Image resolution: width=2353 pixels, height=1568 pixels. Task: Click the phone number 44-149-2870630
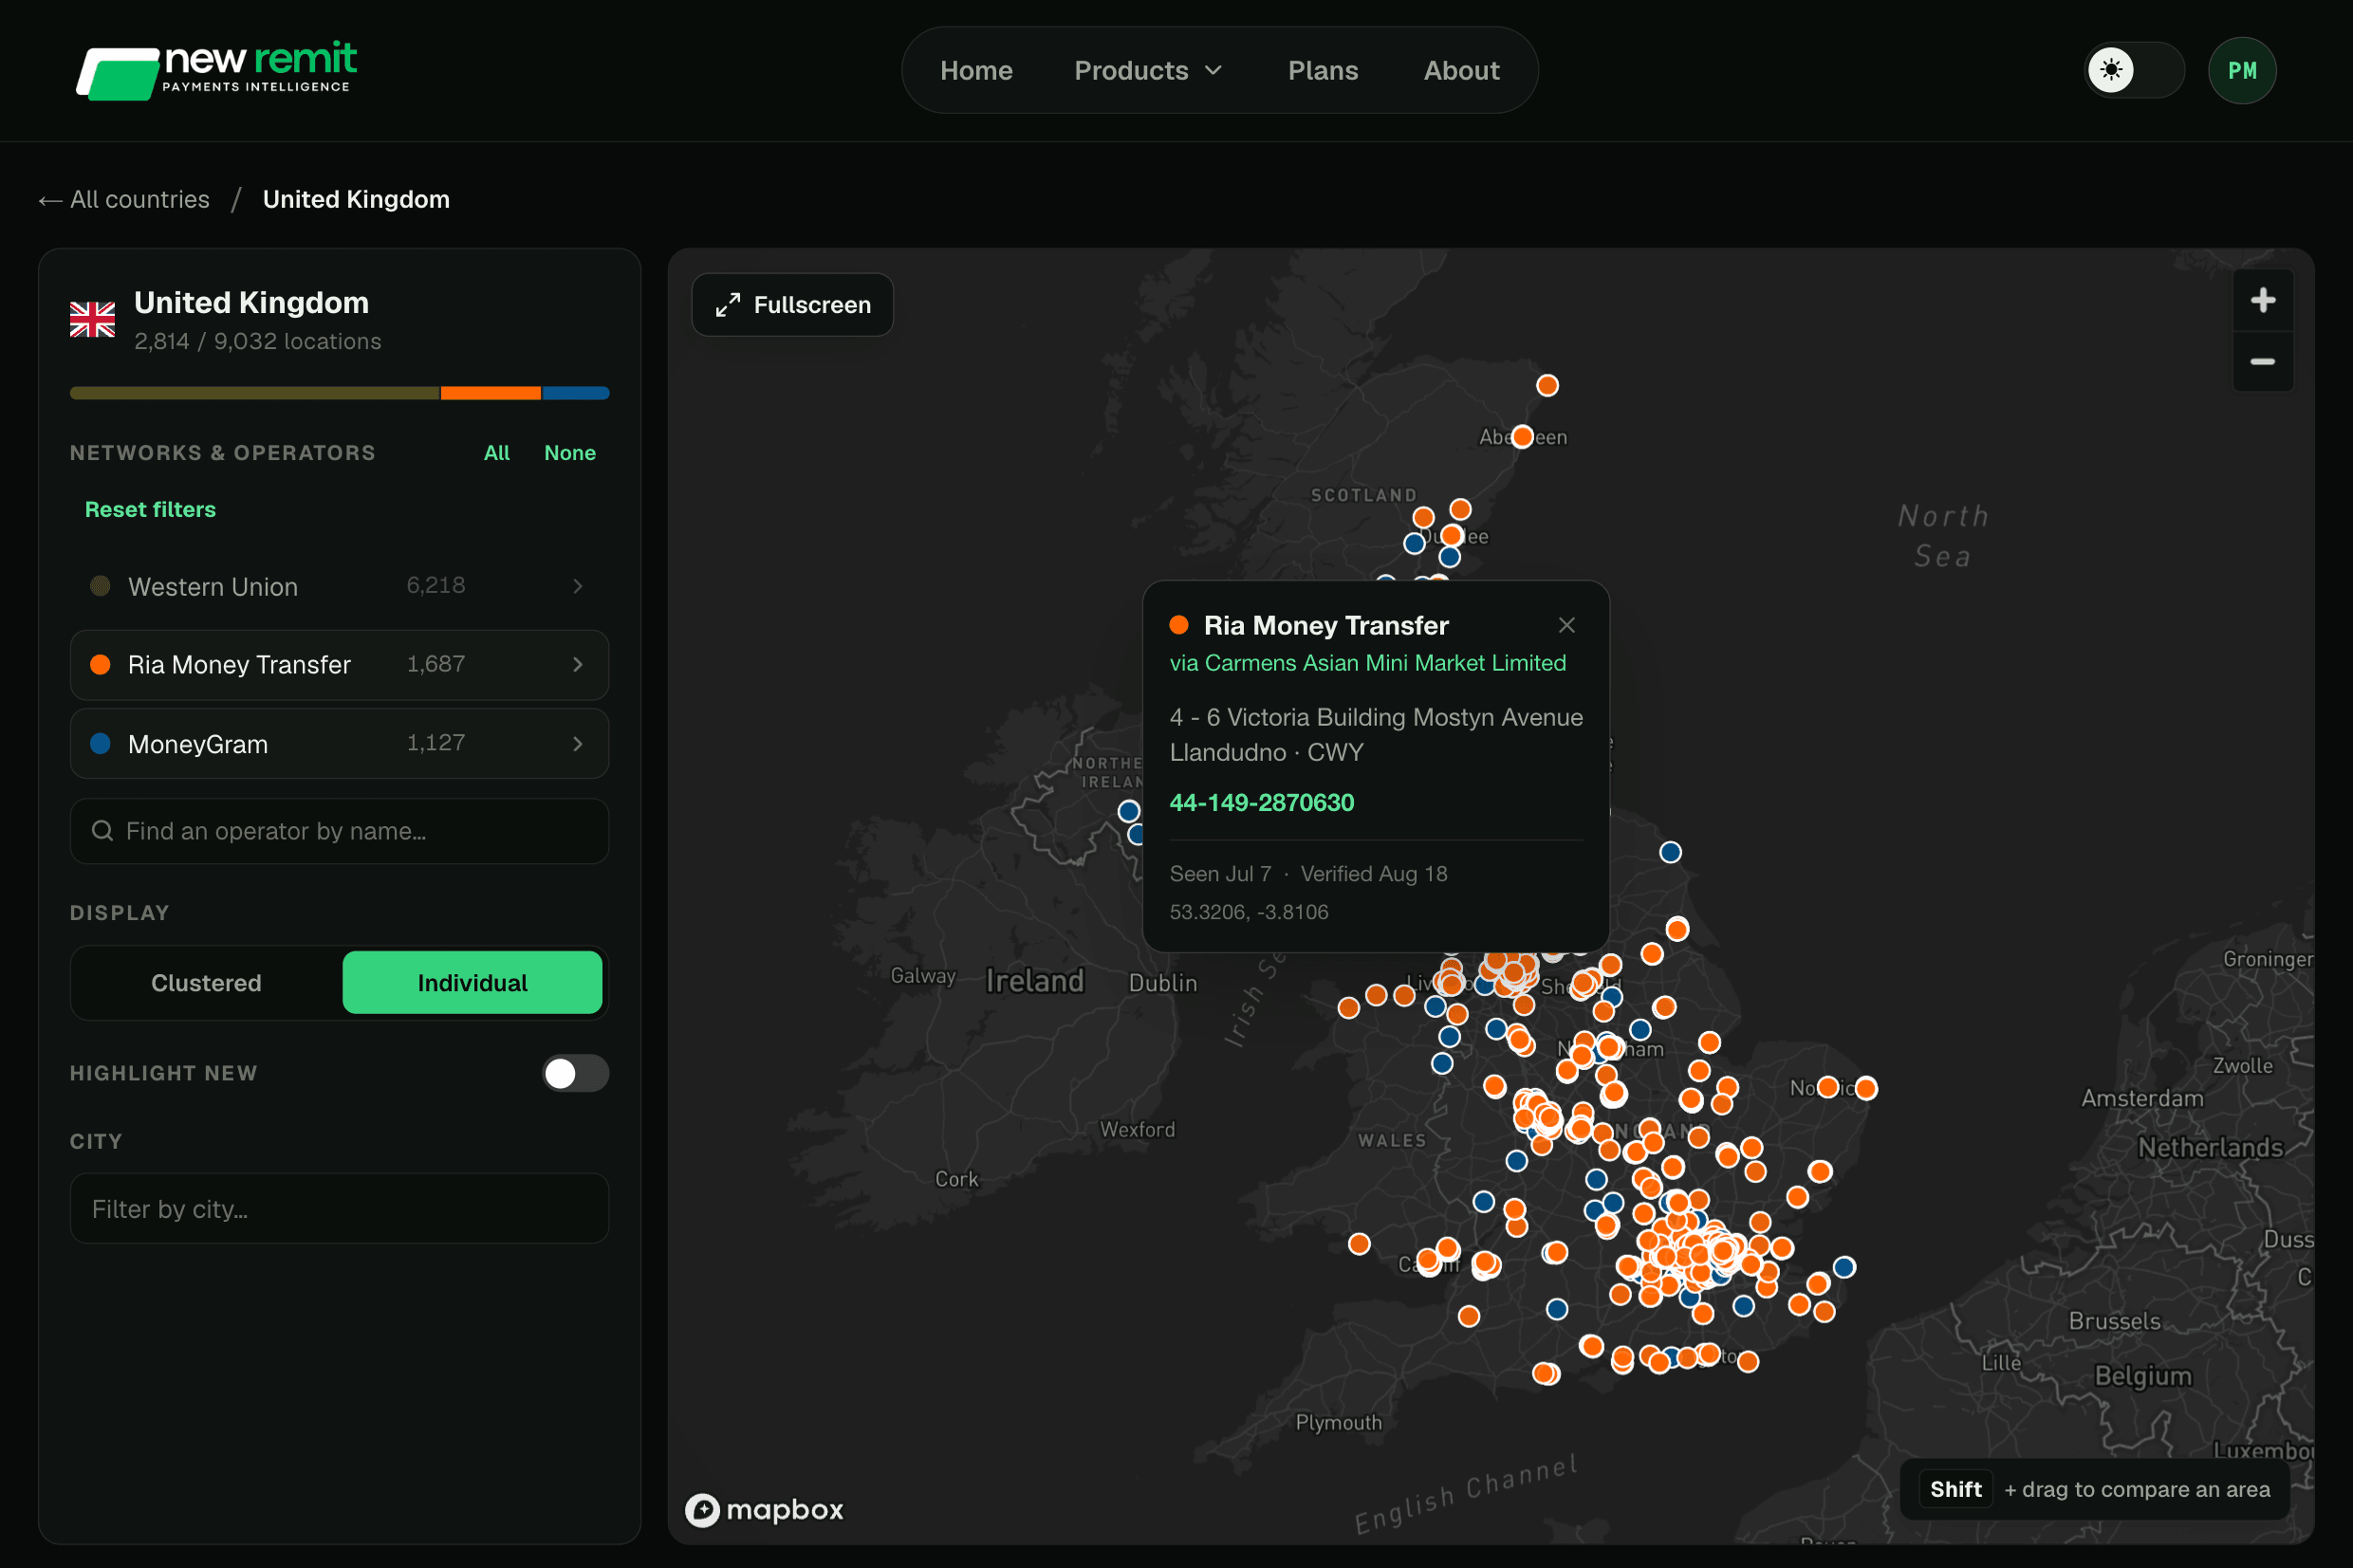(x=1261, y=803)
